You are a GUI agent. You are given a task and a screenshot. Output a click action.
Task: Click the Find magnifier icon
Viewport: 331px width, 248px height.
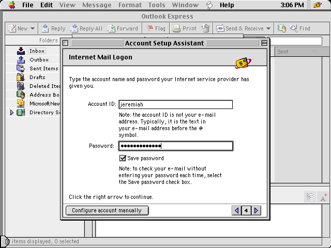tap(294, 28)
